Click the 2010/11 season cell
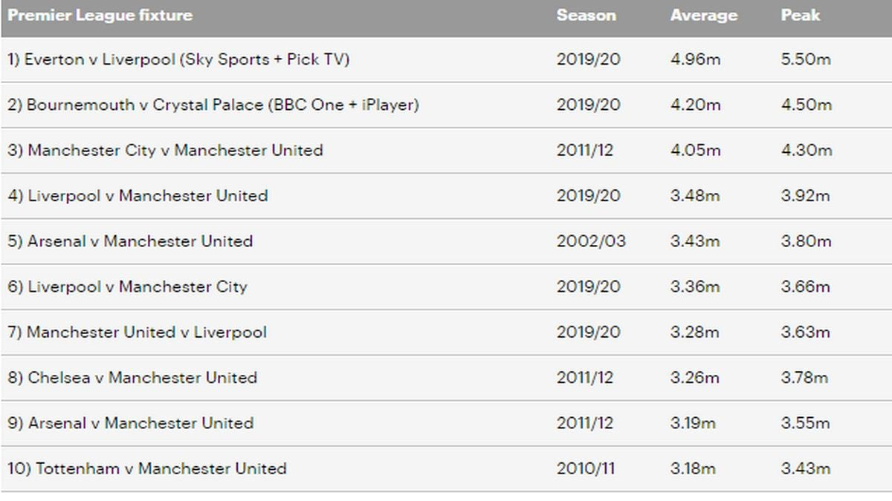The image size is (892, 501). click(586, 468)
